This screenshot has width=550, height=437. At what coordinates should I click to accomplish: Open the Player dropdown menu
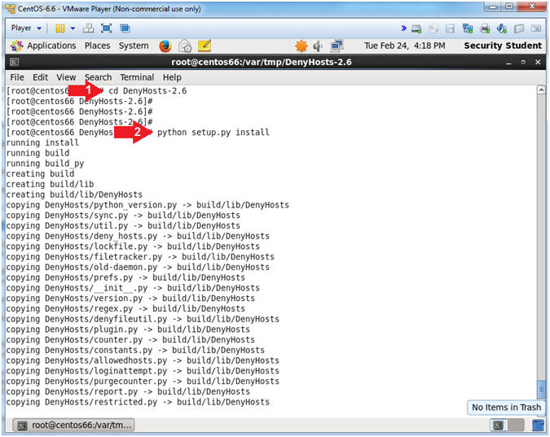coord(26,28)
